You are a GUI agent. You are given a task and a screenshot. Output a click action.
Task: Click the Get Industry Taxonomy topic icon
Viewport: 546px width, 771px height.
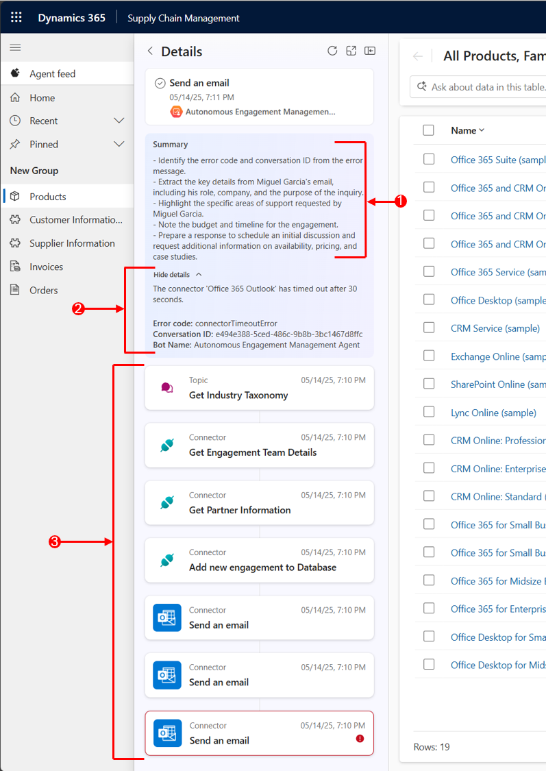point(167,387)
